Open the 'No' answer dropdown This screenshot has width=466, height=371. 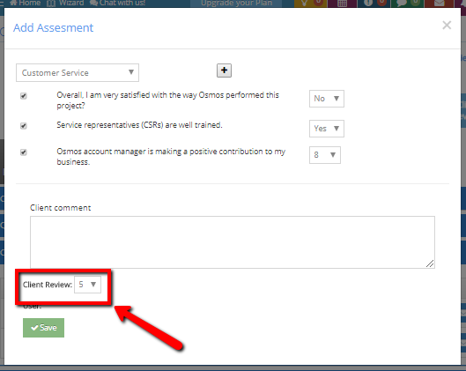click(x=327, y=99)
